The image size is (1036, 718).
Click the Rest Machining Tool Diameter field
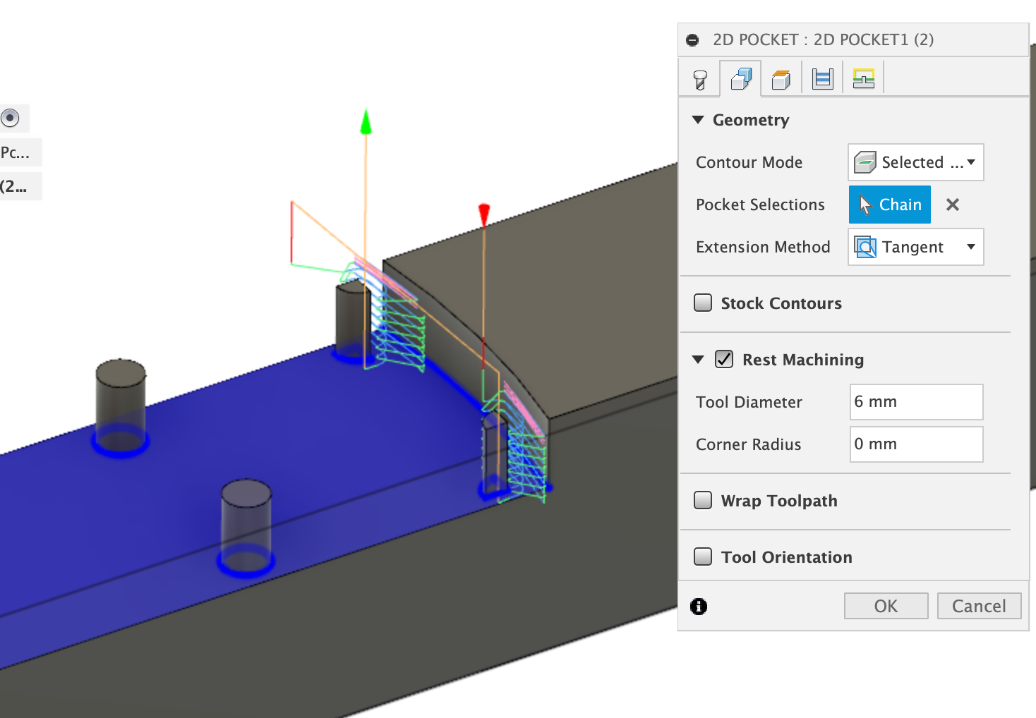coord(916,401)
